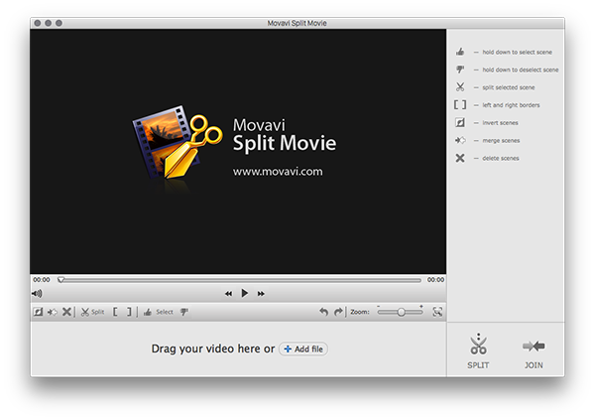
Task: Click the scissors Split tool in toolbar
Action: click(x=91, y=312)
